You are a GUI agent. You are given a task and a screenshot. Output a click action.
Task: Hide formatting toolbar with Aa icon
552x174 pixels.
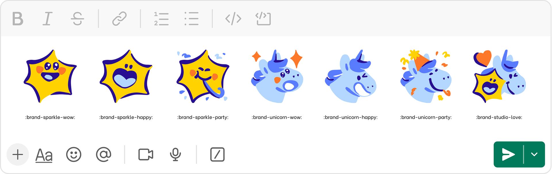44,155
